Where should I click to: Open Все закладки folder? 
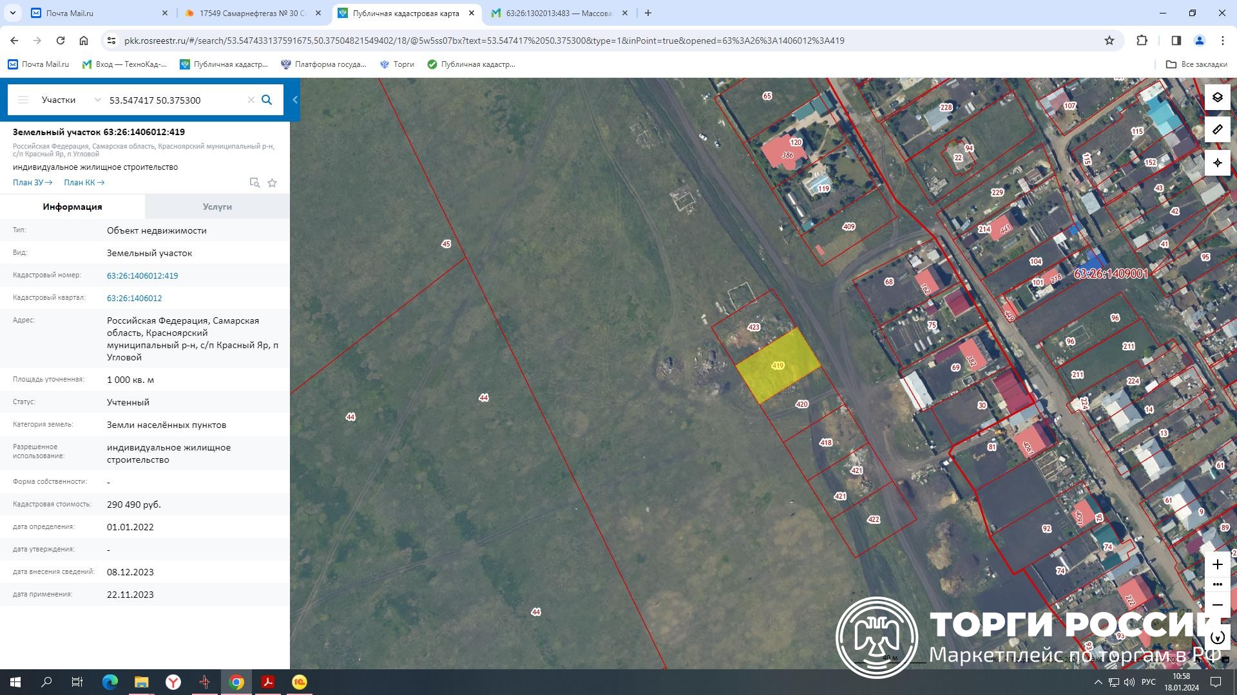pos(1197,64)
